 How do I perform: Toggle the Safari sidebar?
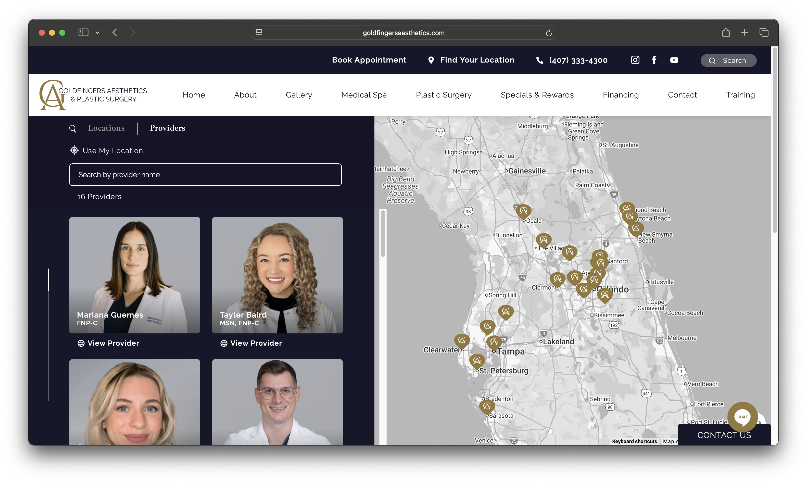tap(83, 32)
